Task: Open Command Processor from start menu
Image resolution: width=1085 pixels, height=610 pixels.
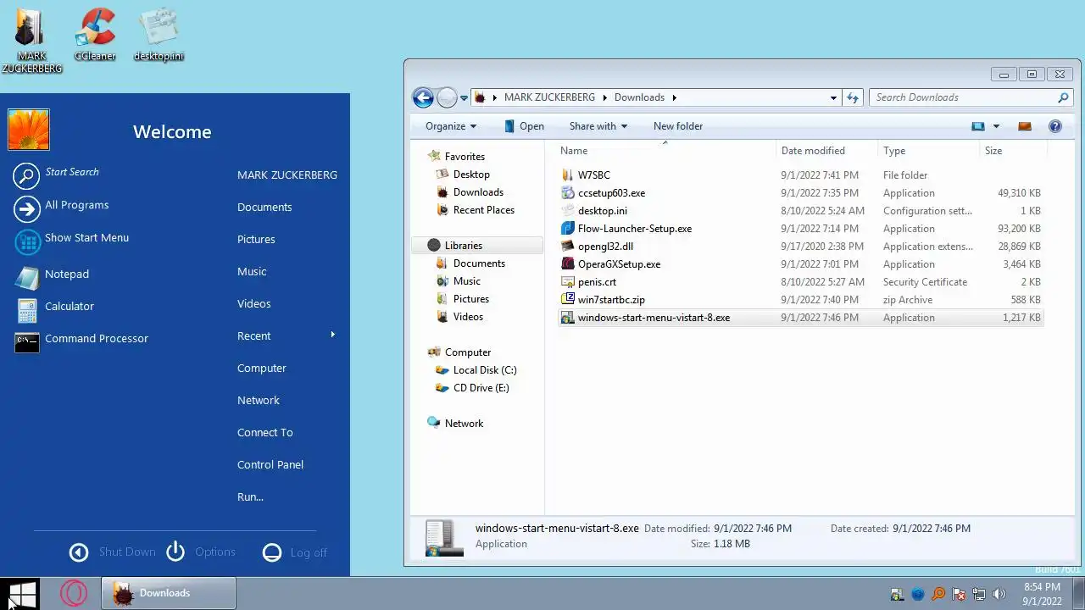Action: (81, 340)
